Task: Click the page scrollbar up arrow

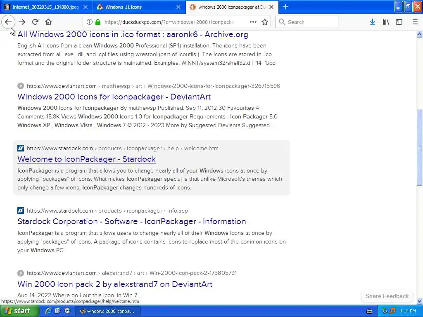Action: click(419, 34)
